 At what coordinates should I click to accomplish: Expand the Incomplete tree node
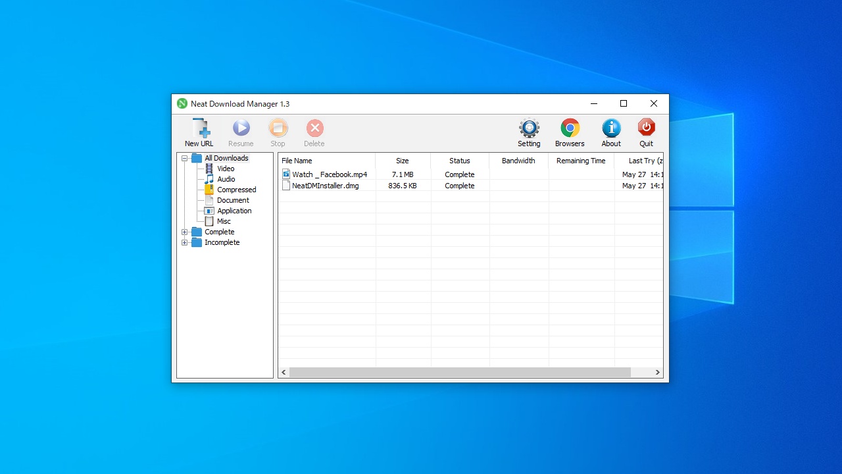[x=185, y=242]
